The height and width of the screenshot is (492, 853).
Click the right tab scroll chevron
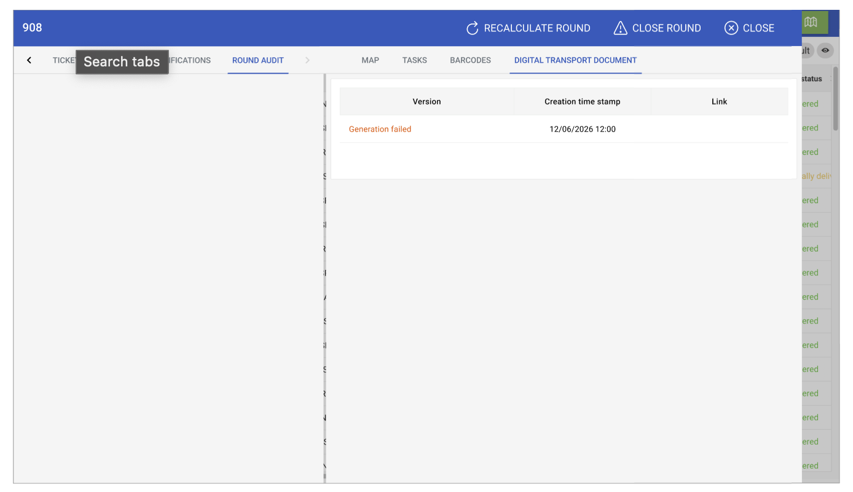click(x=307, y=60)
